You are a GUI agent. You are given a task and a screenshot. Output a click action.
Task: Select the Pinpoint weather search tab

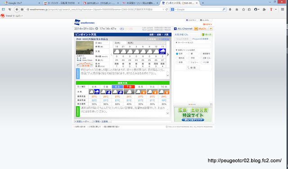tap(200, 39)
